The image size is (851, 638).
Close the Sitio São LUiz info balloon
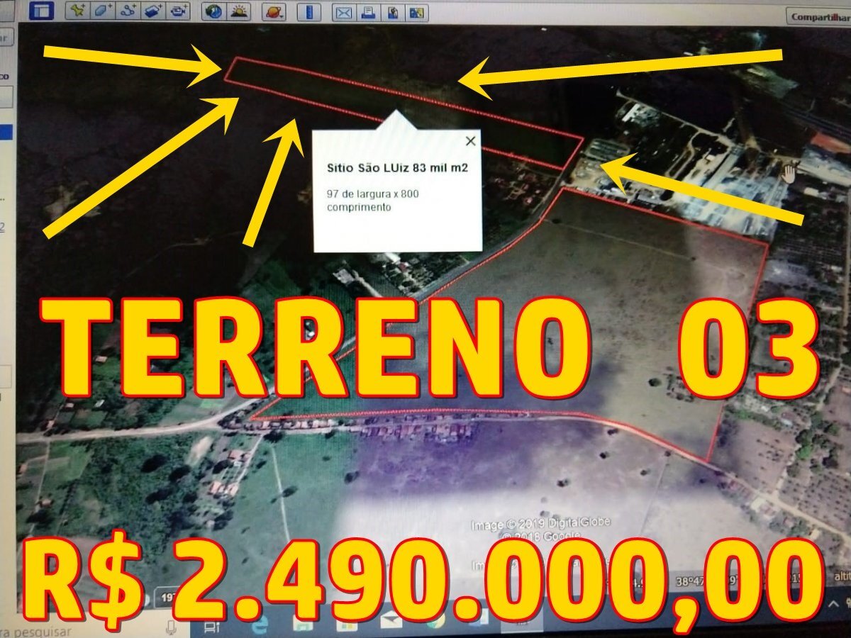[x=470, y=141]
